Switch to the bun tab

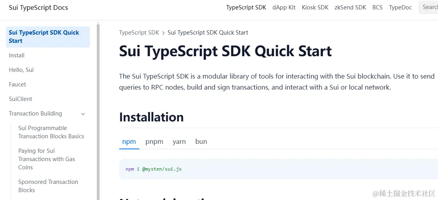pos(201,142)
